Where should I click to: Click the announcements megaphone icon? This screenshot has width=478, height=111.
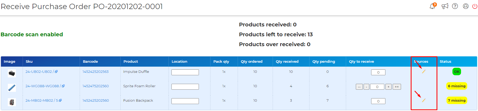(445, 6)
